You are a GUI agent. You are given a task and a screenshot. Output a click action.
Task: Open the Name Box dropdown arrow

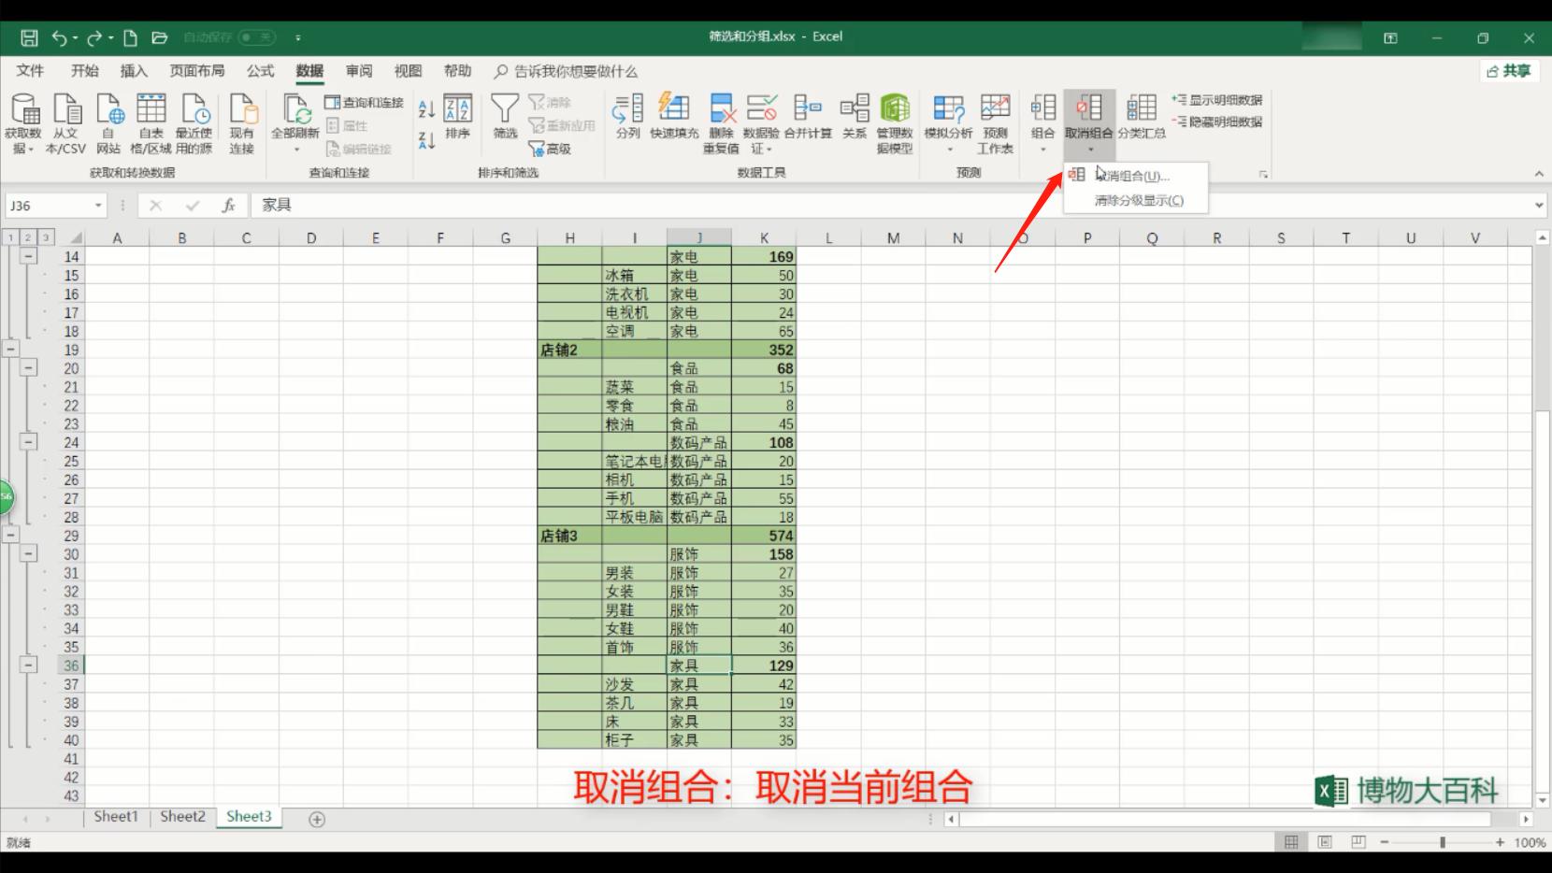click(97, 205)
